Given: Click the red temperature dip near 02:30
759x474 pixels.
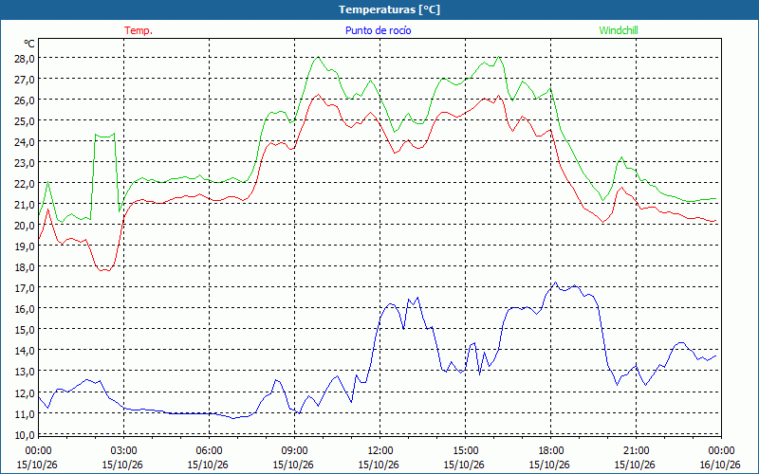Looking at the screenshot, I should 105,270.
